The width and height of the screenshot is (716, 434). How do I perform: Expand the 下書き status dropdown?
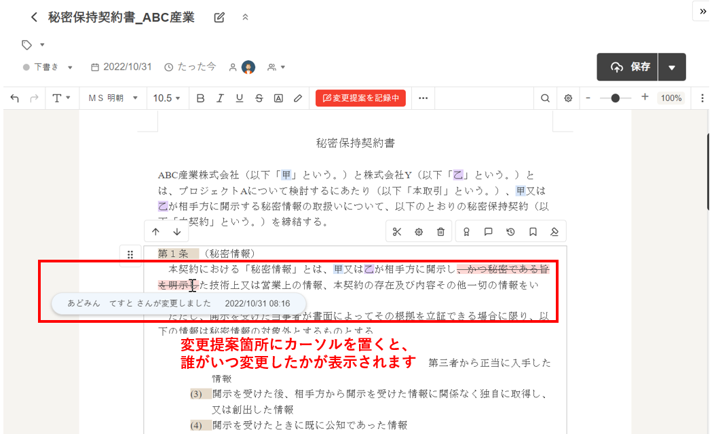pyautogui.click(x=48, y=67)
